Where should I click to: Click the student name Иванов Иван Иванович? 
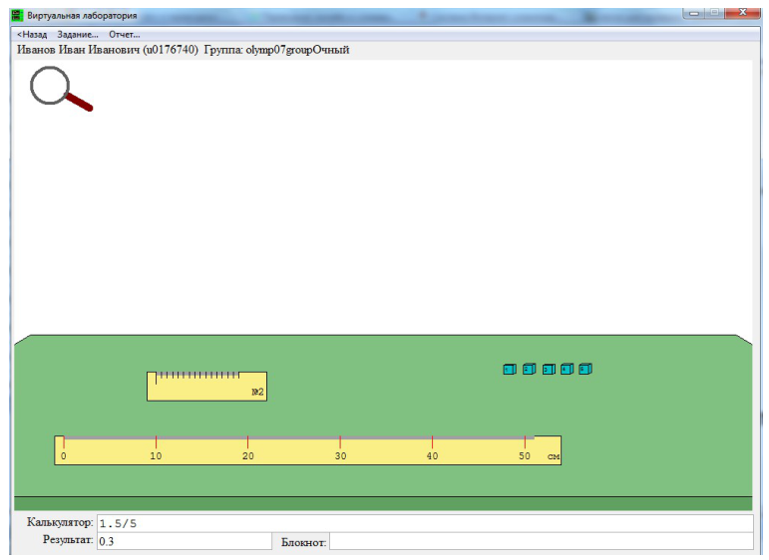79,50
